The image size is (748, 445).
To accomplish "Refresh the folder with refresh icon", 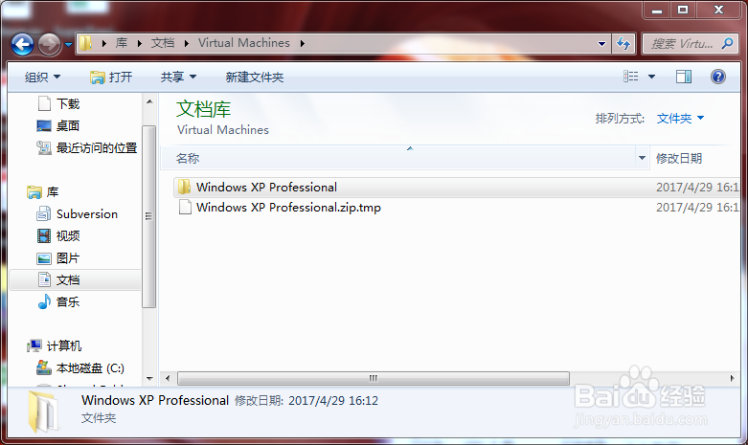I will [623, 44].
